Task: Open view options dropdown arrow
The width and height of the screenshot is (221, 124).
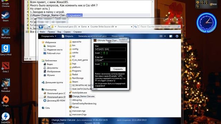Action: click(165, 36)
